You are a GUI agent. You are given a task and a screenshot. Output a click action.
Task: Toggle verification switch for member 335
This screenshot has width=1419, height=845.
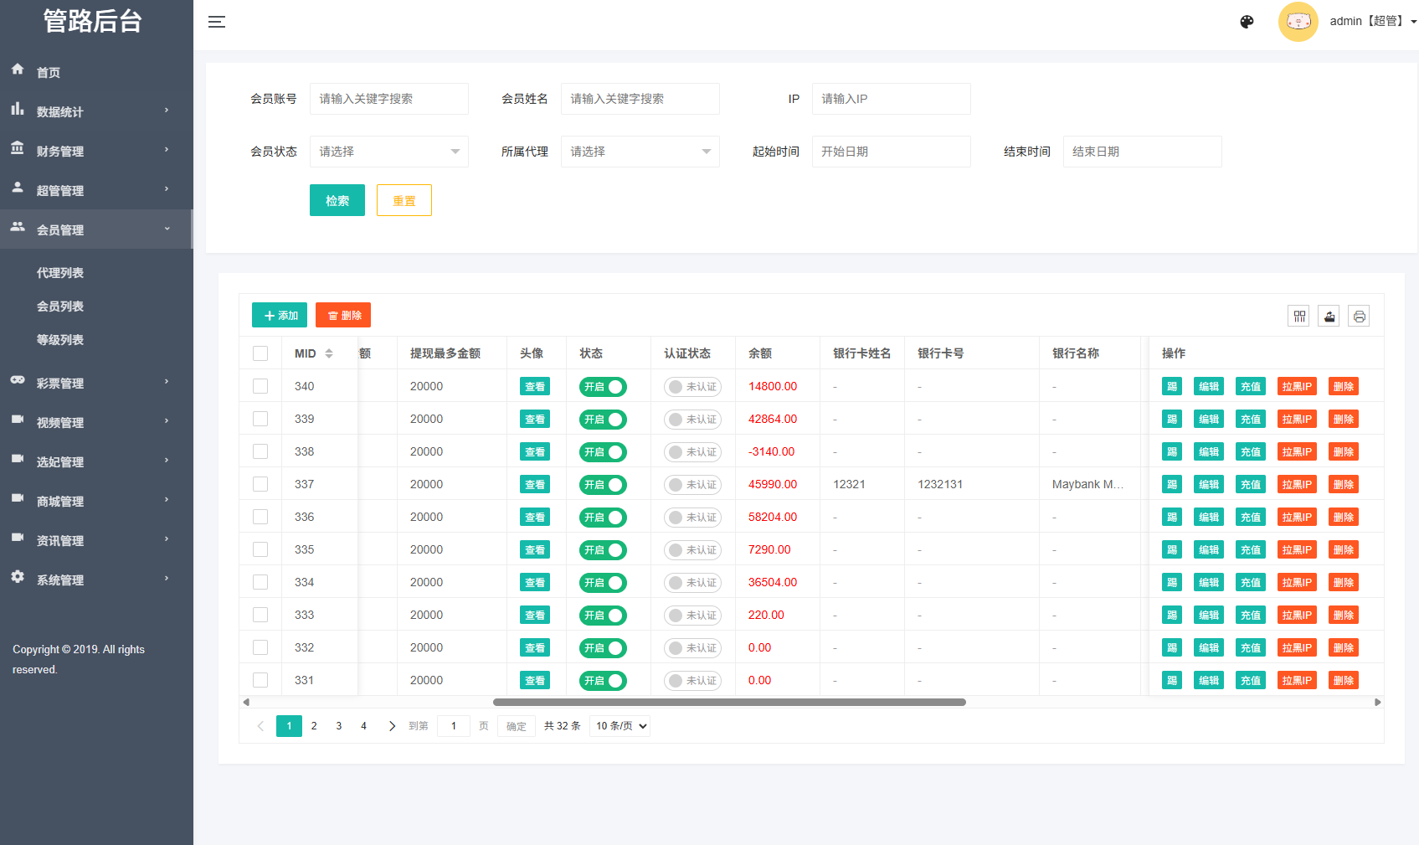pyautogui.click(x=692, y=550)
